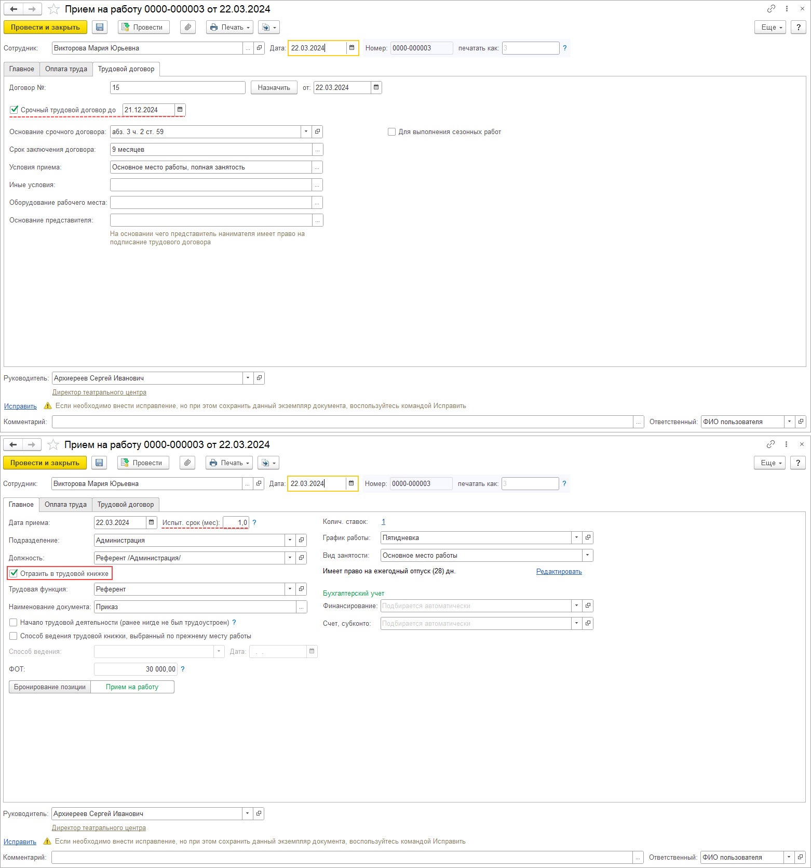811x868 pixels.
Task: Select Прием на работу toggle button
Action: pyautogui.click(x=132, y=687)
